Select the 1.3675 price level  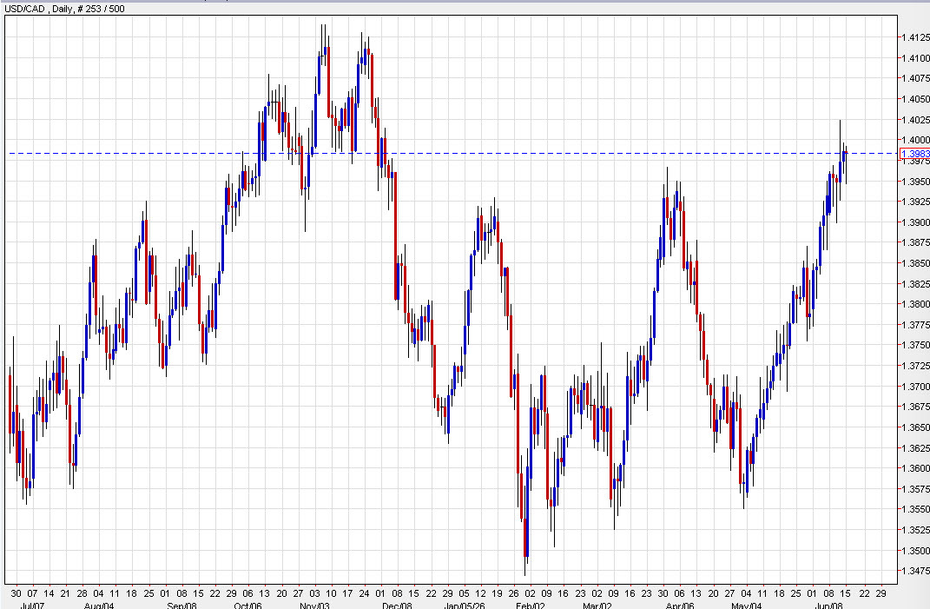pos(915,407)
